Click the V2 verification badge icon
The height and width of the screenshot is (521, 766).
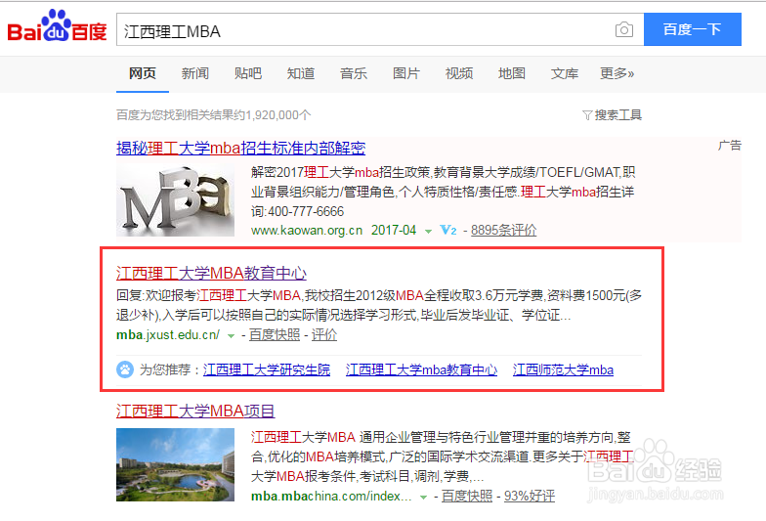447,230
